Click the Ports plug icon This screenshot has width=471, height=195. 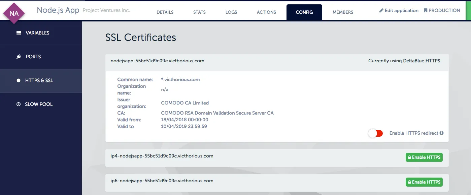click(x=19, y=57)
